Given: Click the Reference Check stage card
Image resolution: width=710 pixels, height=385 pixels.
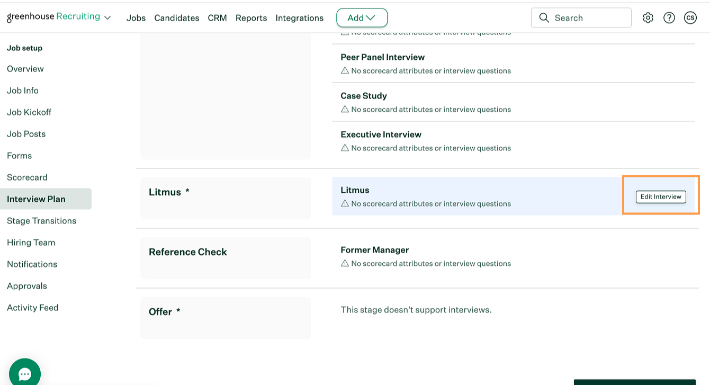Looking at the screenshot, I should click(x=226, y=258).
